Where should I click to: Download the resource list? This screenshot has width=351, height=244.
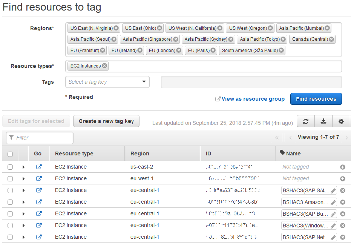323,121
